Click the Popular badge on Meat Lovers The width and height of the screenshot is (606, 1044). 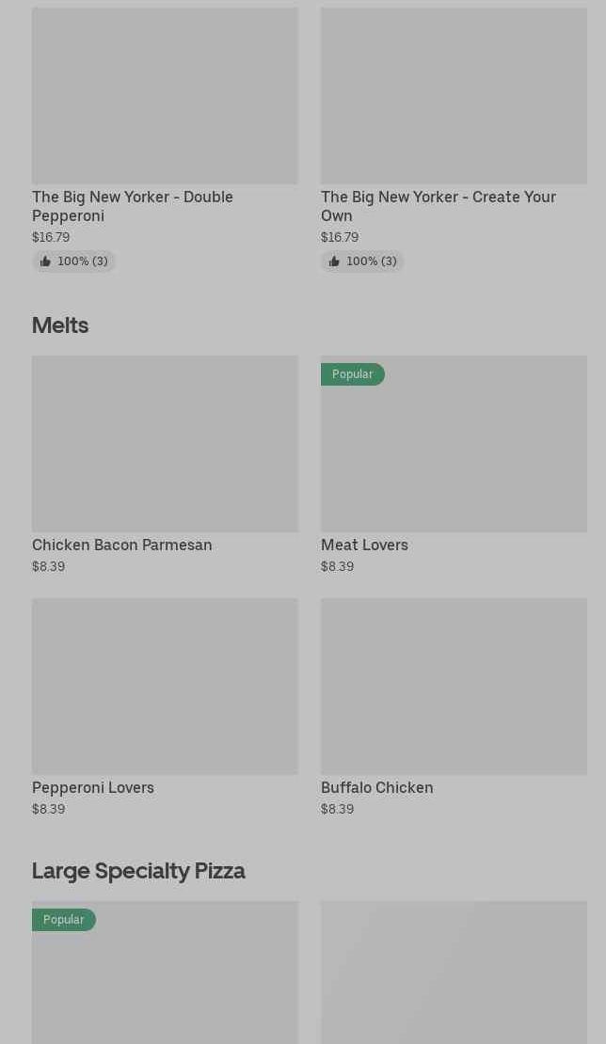point(352,374)
